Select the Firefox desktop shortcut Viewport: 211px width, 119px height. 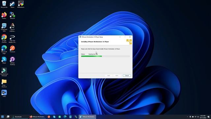click(4, 16)
